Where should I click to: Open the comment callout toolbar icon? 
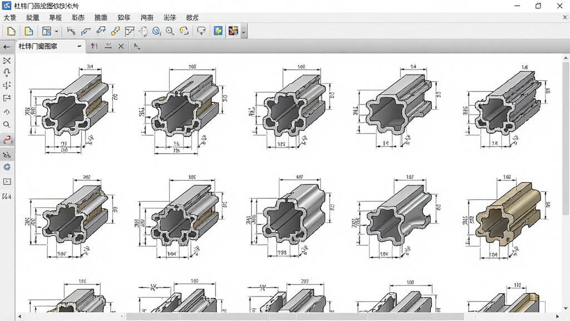click(201, 31)
